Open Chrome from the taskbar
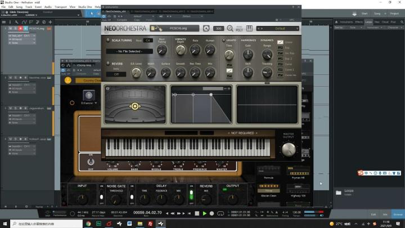This screenshot has width=405, height=228. pyautogui.click(x=88, y=223)
